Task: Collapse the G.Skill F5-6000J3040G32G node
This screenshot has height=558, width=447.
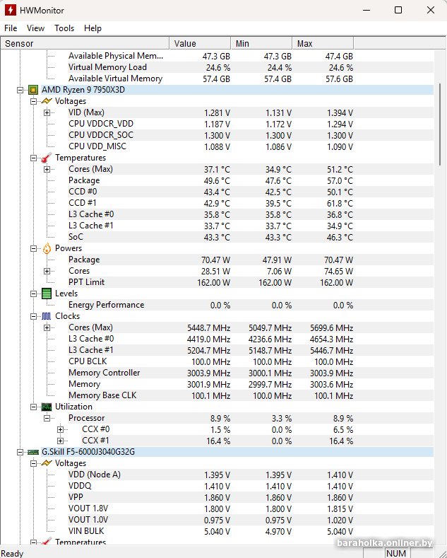Action: pos(20,453)
